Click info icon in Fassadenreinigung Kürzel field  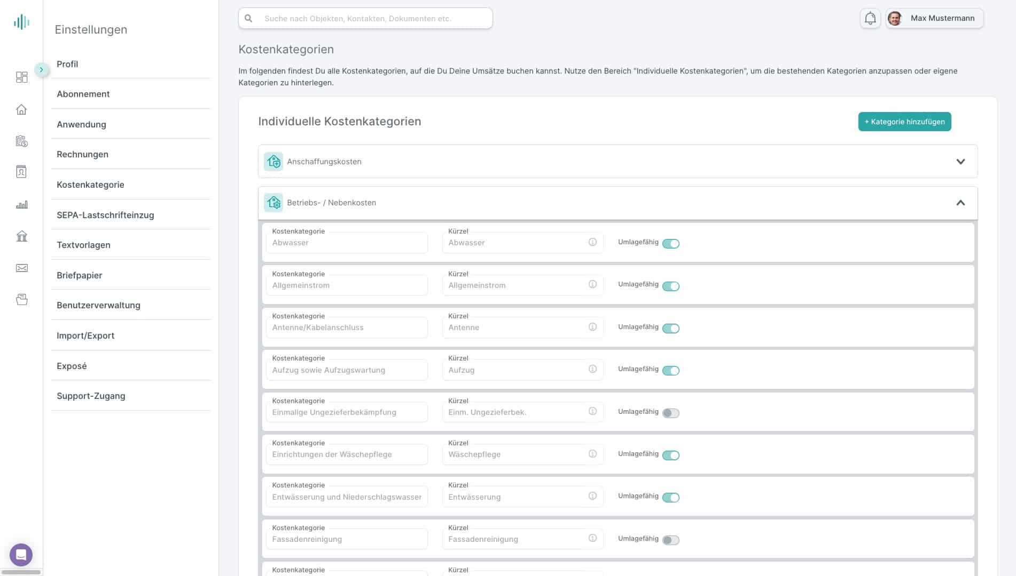[x=592, y=538]
